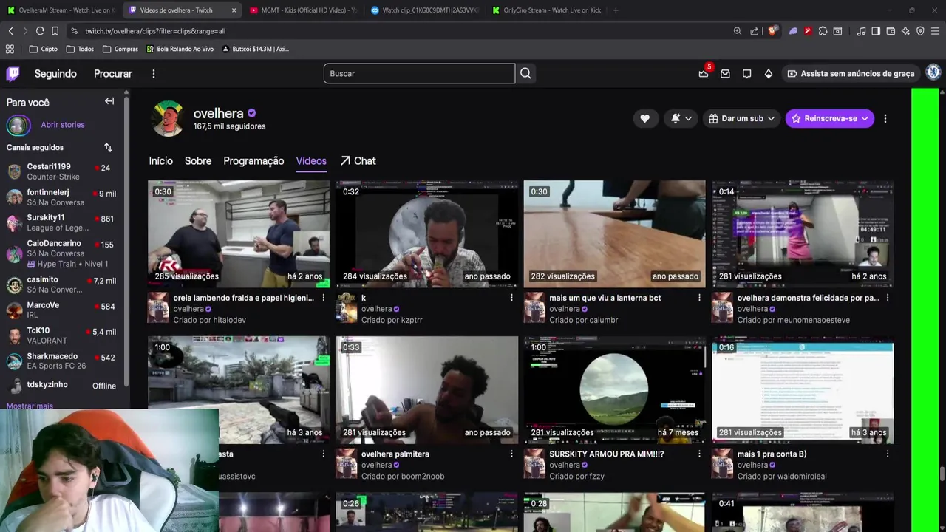
Task: Toggle the browser sidebar panel icon
Action: coord(876,31)
